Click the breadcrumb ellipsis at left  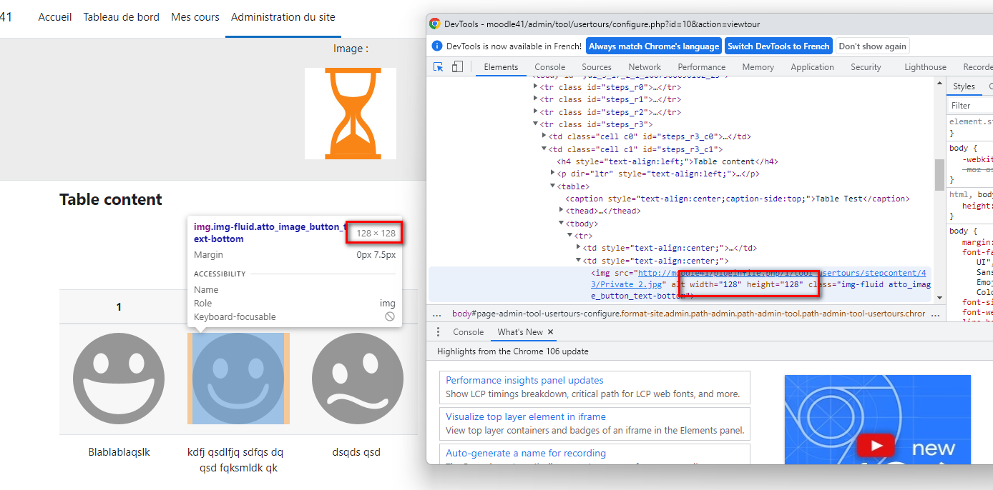[x=439, y=314]
